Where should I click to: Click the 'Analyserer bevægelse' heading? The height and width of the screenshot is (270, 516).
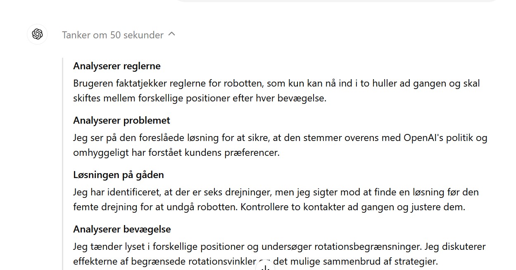[122, 229]
